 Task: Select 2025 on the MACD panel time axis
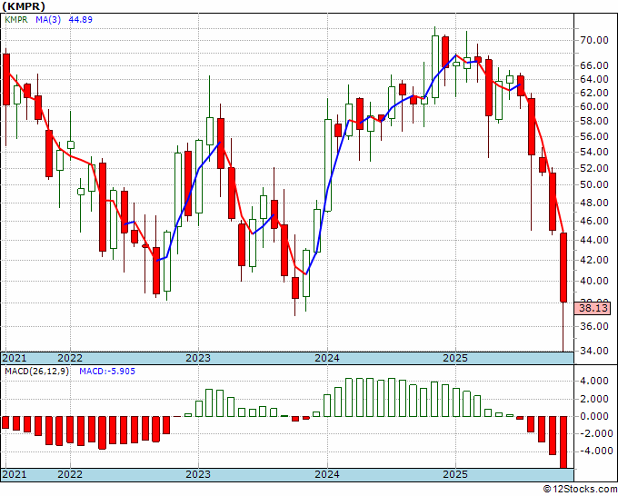455,474
